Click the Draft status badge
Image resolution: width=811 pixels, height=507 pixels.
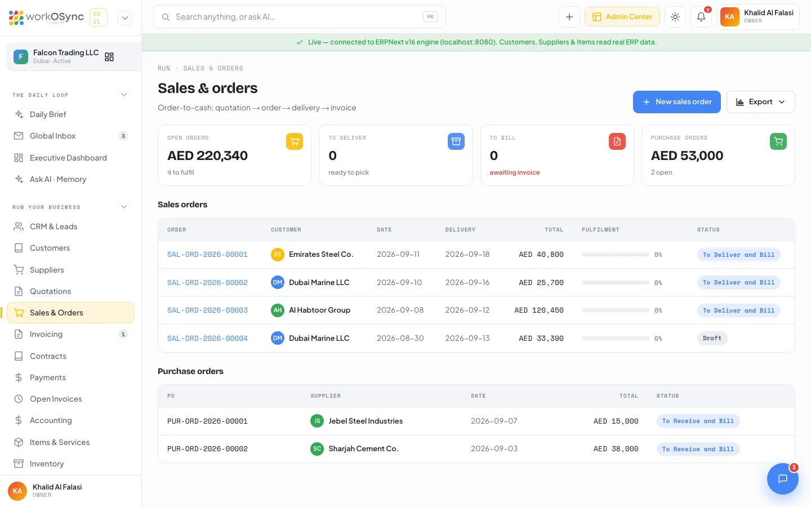click(712, 339)
